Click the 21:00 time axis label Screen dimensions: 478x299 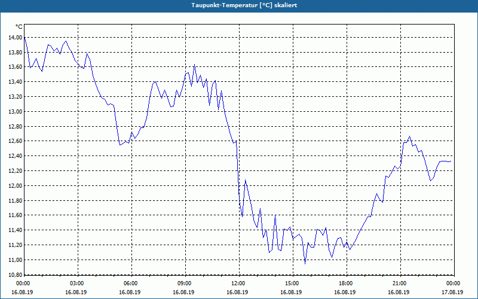pos(400,283)
